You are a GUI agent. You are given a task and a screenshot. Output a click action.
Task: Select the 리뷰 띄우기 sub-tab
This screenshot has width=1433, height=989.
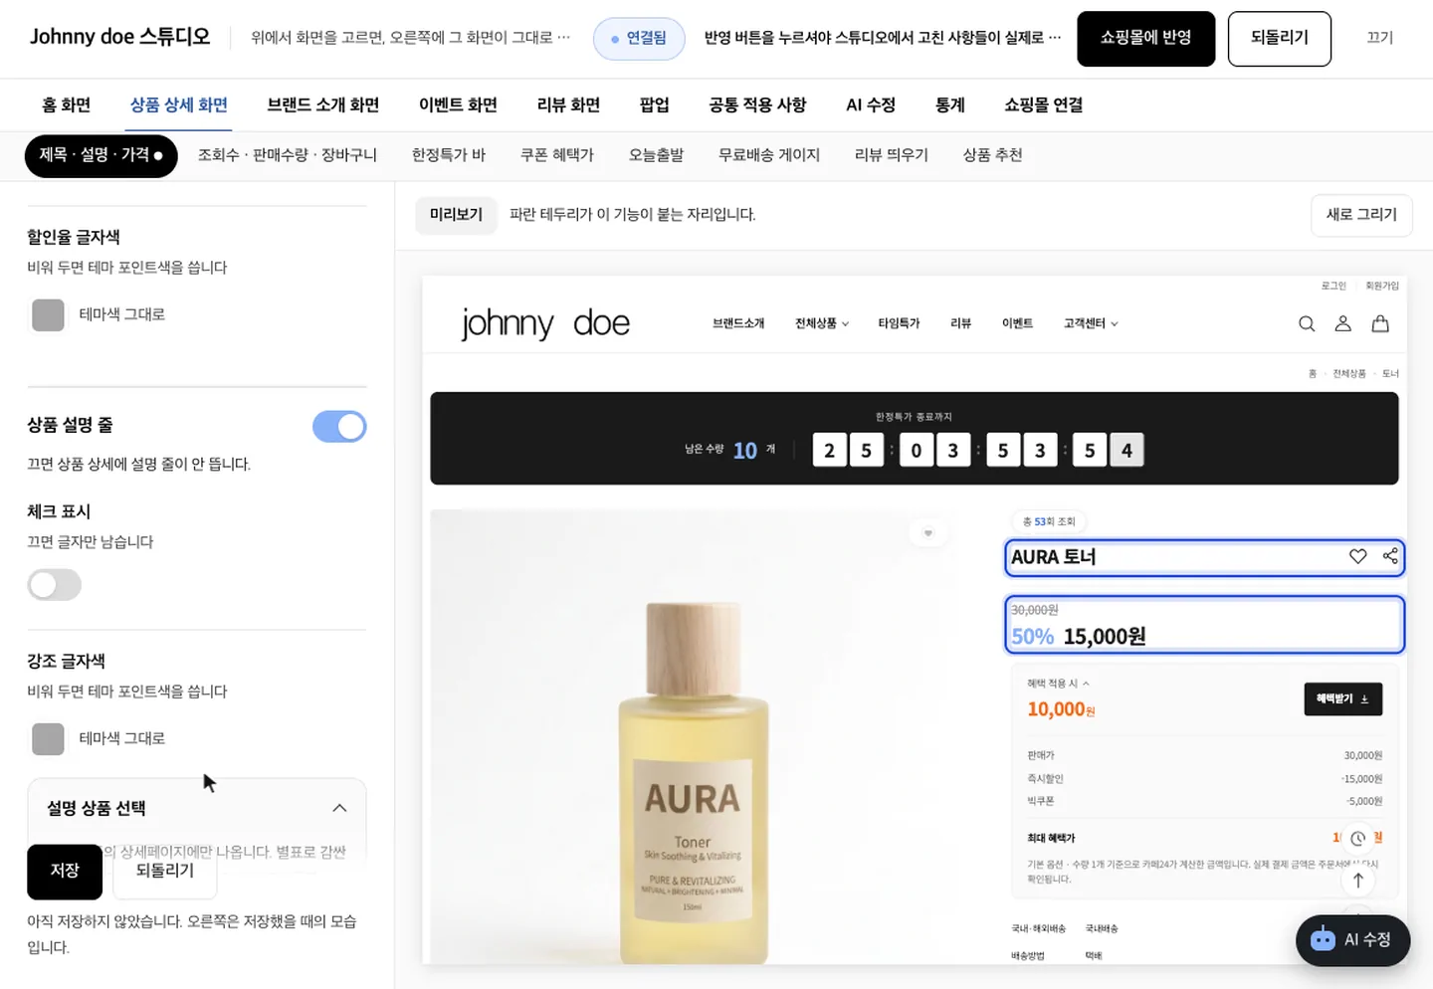892,155
